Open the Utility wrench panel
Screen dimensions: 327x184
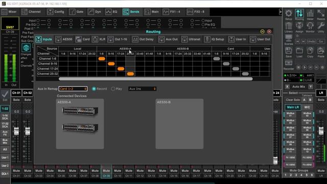321,28
